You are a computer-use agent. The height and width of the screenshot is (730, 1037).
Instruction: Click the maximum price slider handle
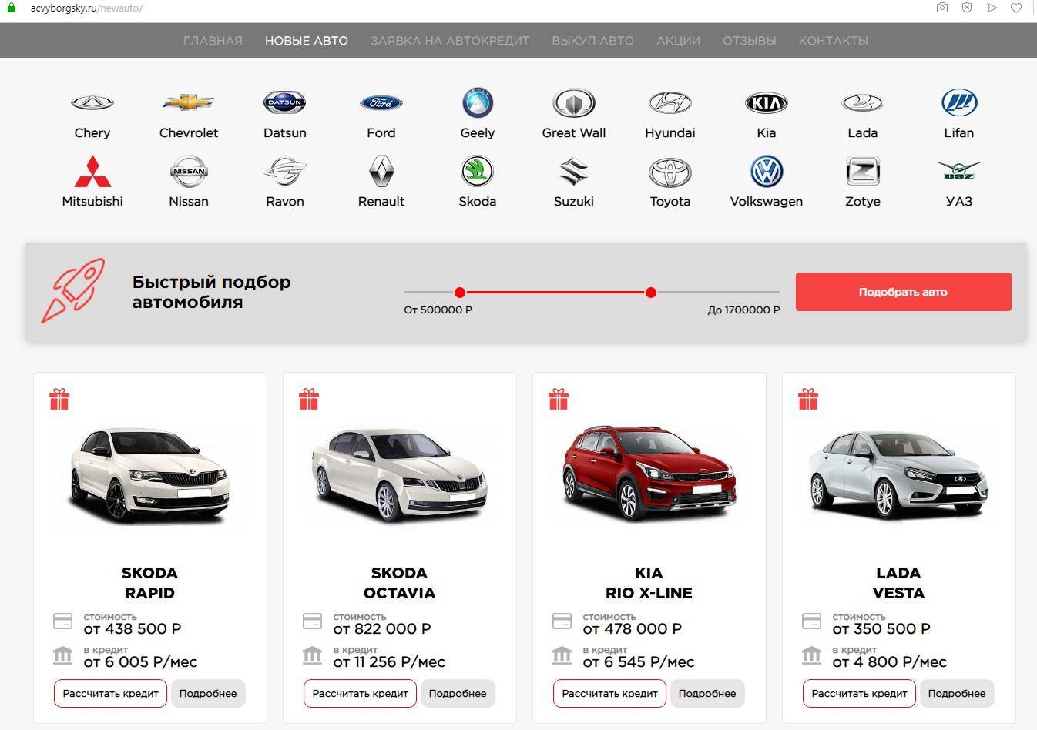click(651, 293)
